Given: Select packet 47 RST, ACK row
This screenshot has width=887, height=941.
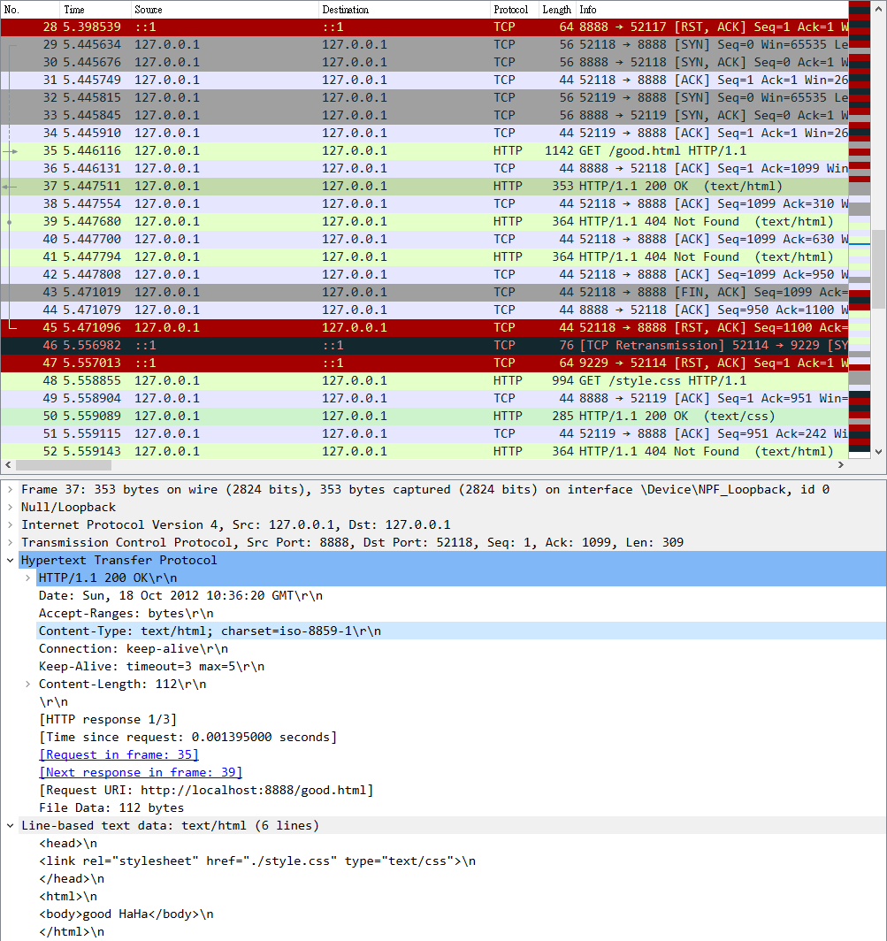Looking at the screenshot, I should (x=424, y=363).
